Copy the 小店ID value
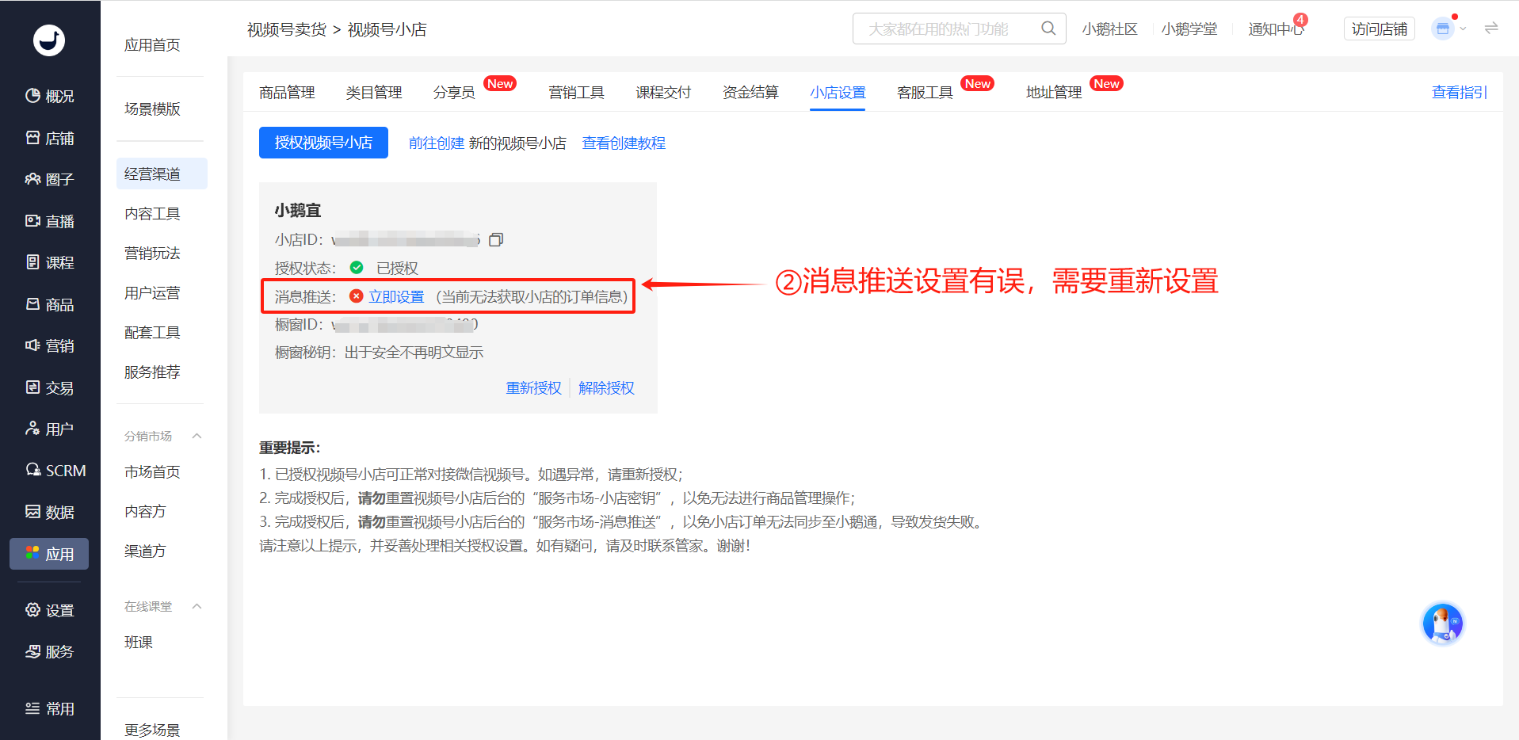 point(496,239)
